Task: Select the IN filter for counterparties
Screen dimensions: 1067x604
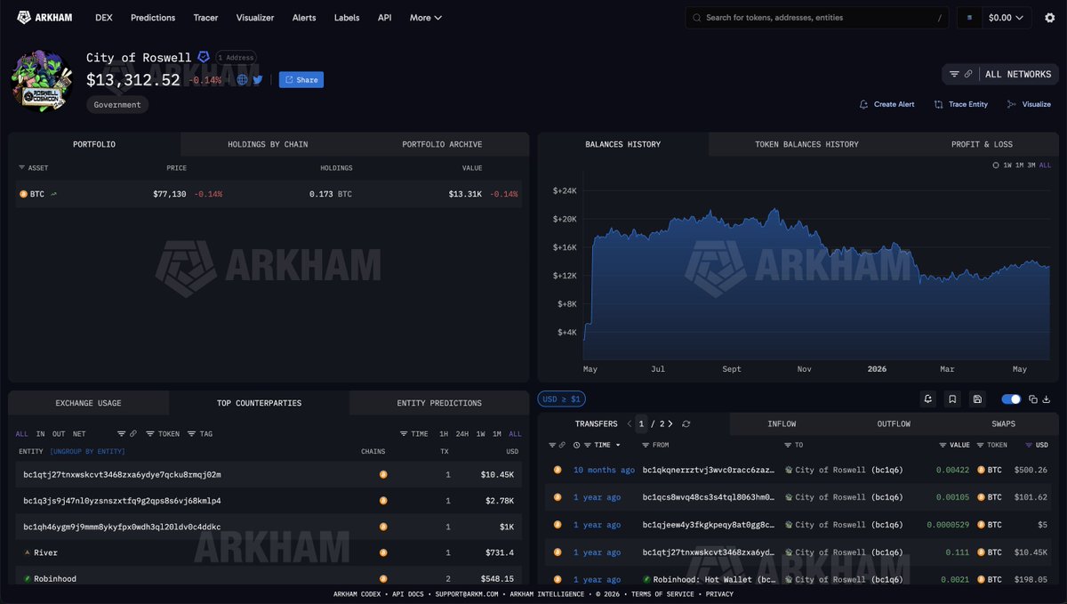Action: point(40,434)
